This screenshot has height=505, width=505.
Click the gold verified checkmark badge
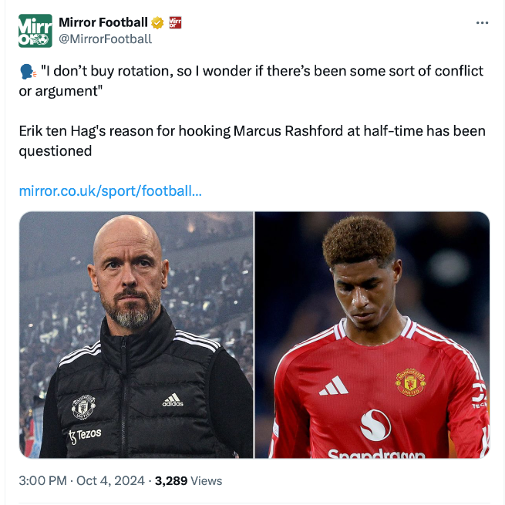point(156,22)
